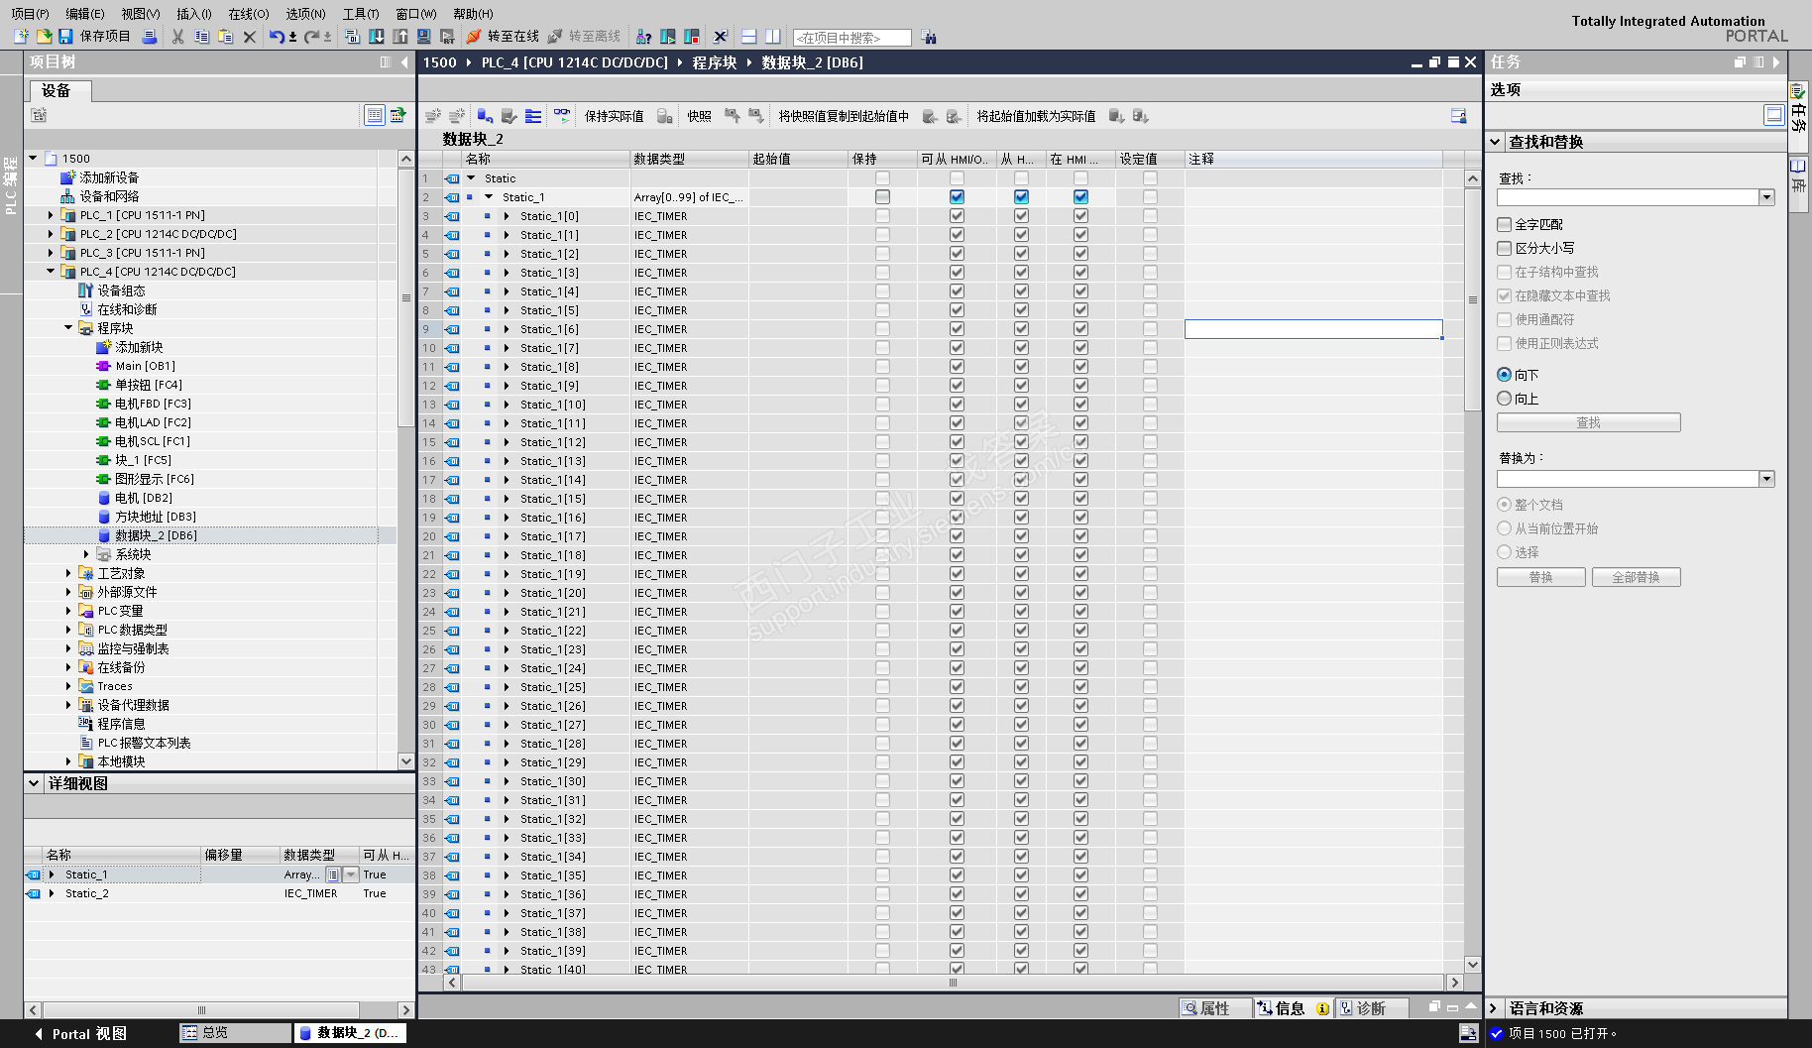Open the 工具(T) menu
The image size is (1812, 1048).
[x=361, y=14]
